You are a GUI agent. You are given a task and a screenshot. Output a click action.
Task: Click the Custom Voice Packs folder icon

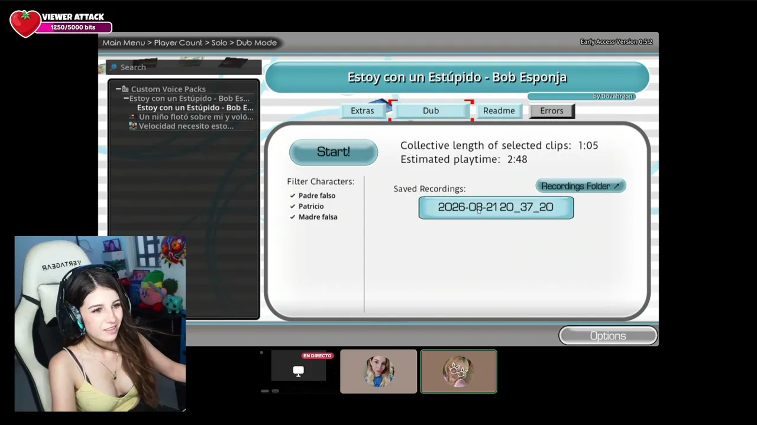(125, 89)
